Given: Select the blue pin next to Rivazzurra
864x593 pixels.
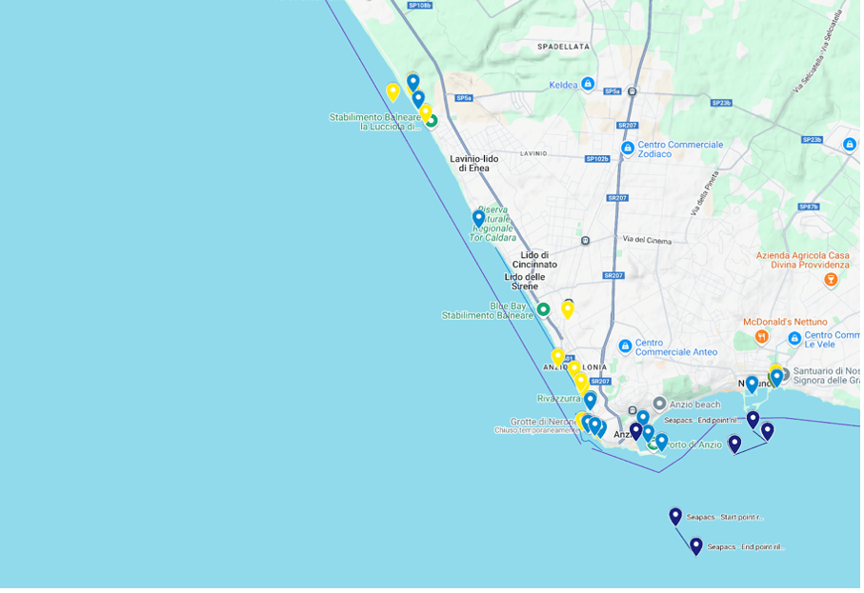Looking at the screenshot, I should click(x=590, y=400).
